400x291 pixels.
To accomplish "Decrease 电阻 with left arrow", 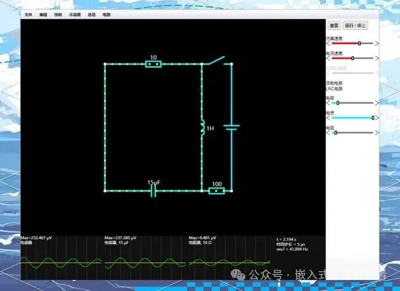I will [328, 133].
